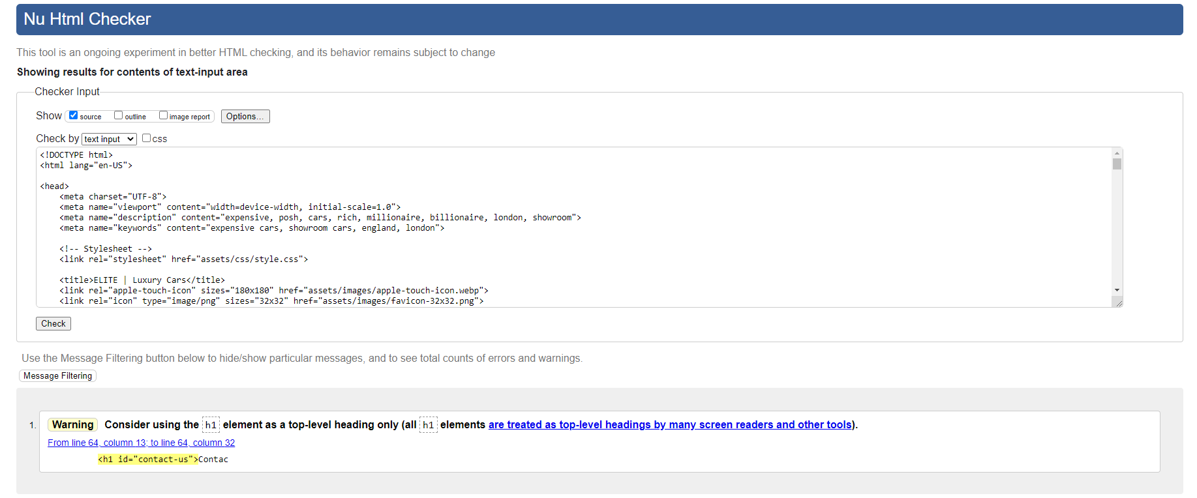The height and width of the screenshot is (498, 1197).
Task: Open the Check by text input dropdown
Action: coord(109,139)
